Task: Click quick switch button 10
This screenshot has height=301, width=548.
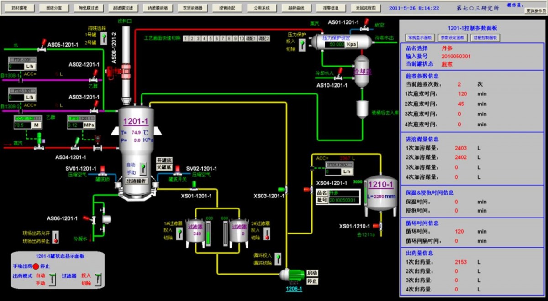Action: (241, 38)
